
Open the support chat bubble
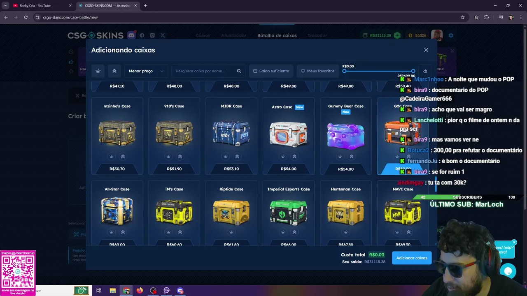[508, 271]
